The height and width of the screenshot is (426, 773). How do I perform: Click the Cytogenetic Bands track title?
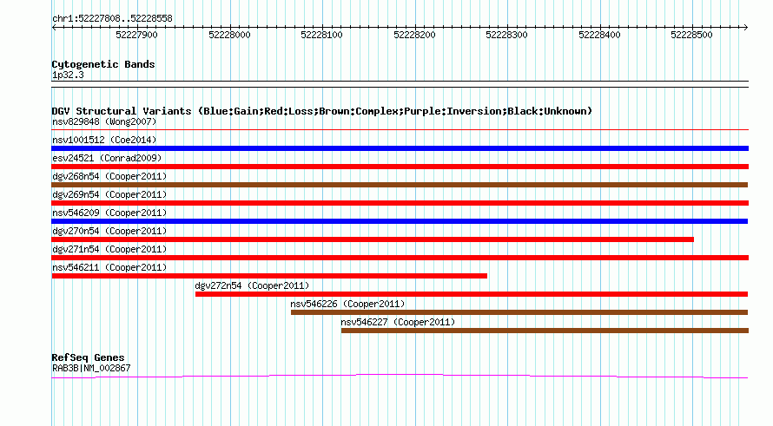[103, 64]
